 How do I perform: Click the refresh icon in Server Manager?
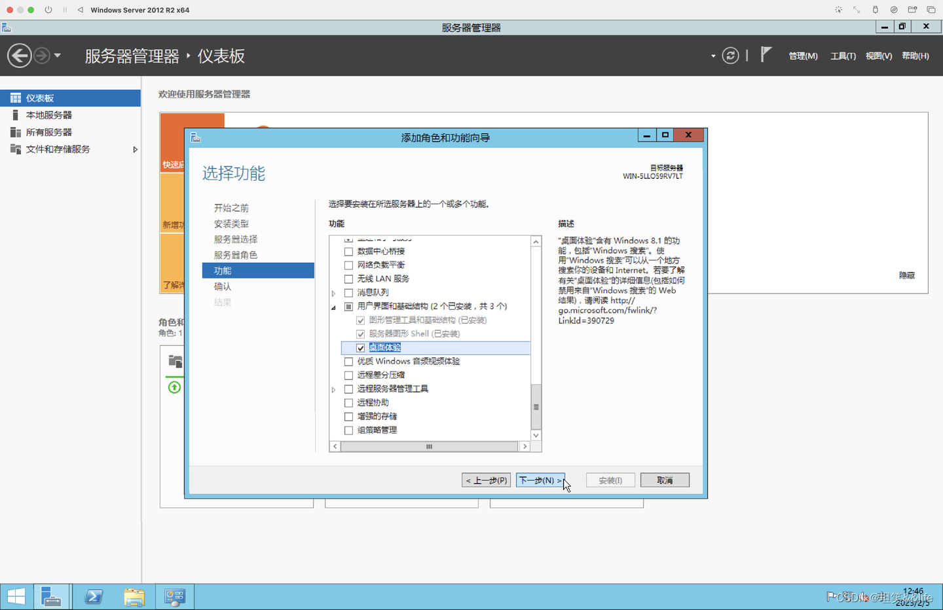pos(730,56)
